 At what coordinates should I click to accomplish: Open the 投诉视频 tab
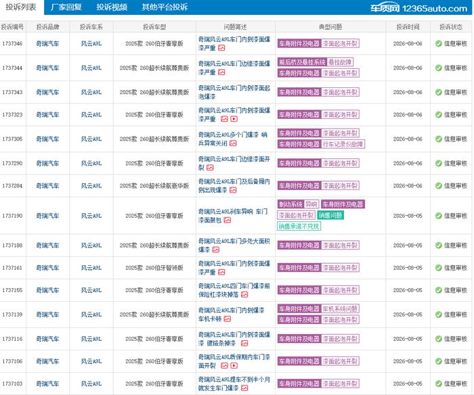pyautogui.click(x=112, y=7)
